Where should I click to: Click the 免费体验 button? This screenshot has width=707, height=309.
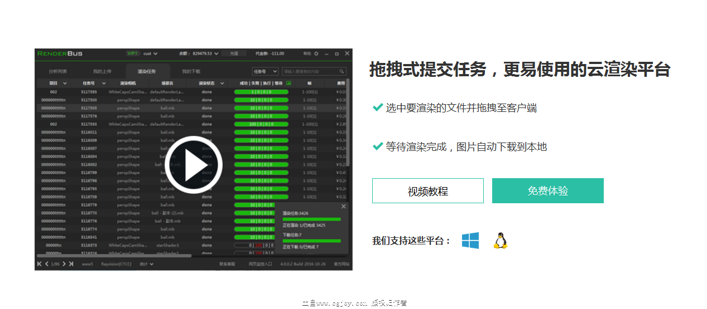548,191
